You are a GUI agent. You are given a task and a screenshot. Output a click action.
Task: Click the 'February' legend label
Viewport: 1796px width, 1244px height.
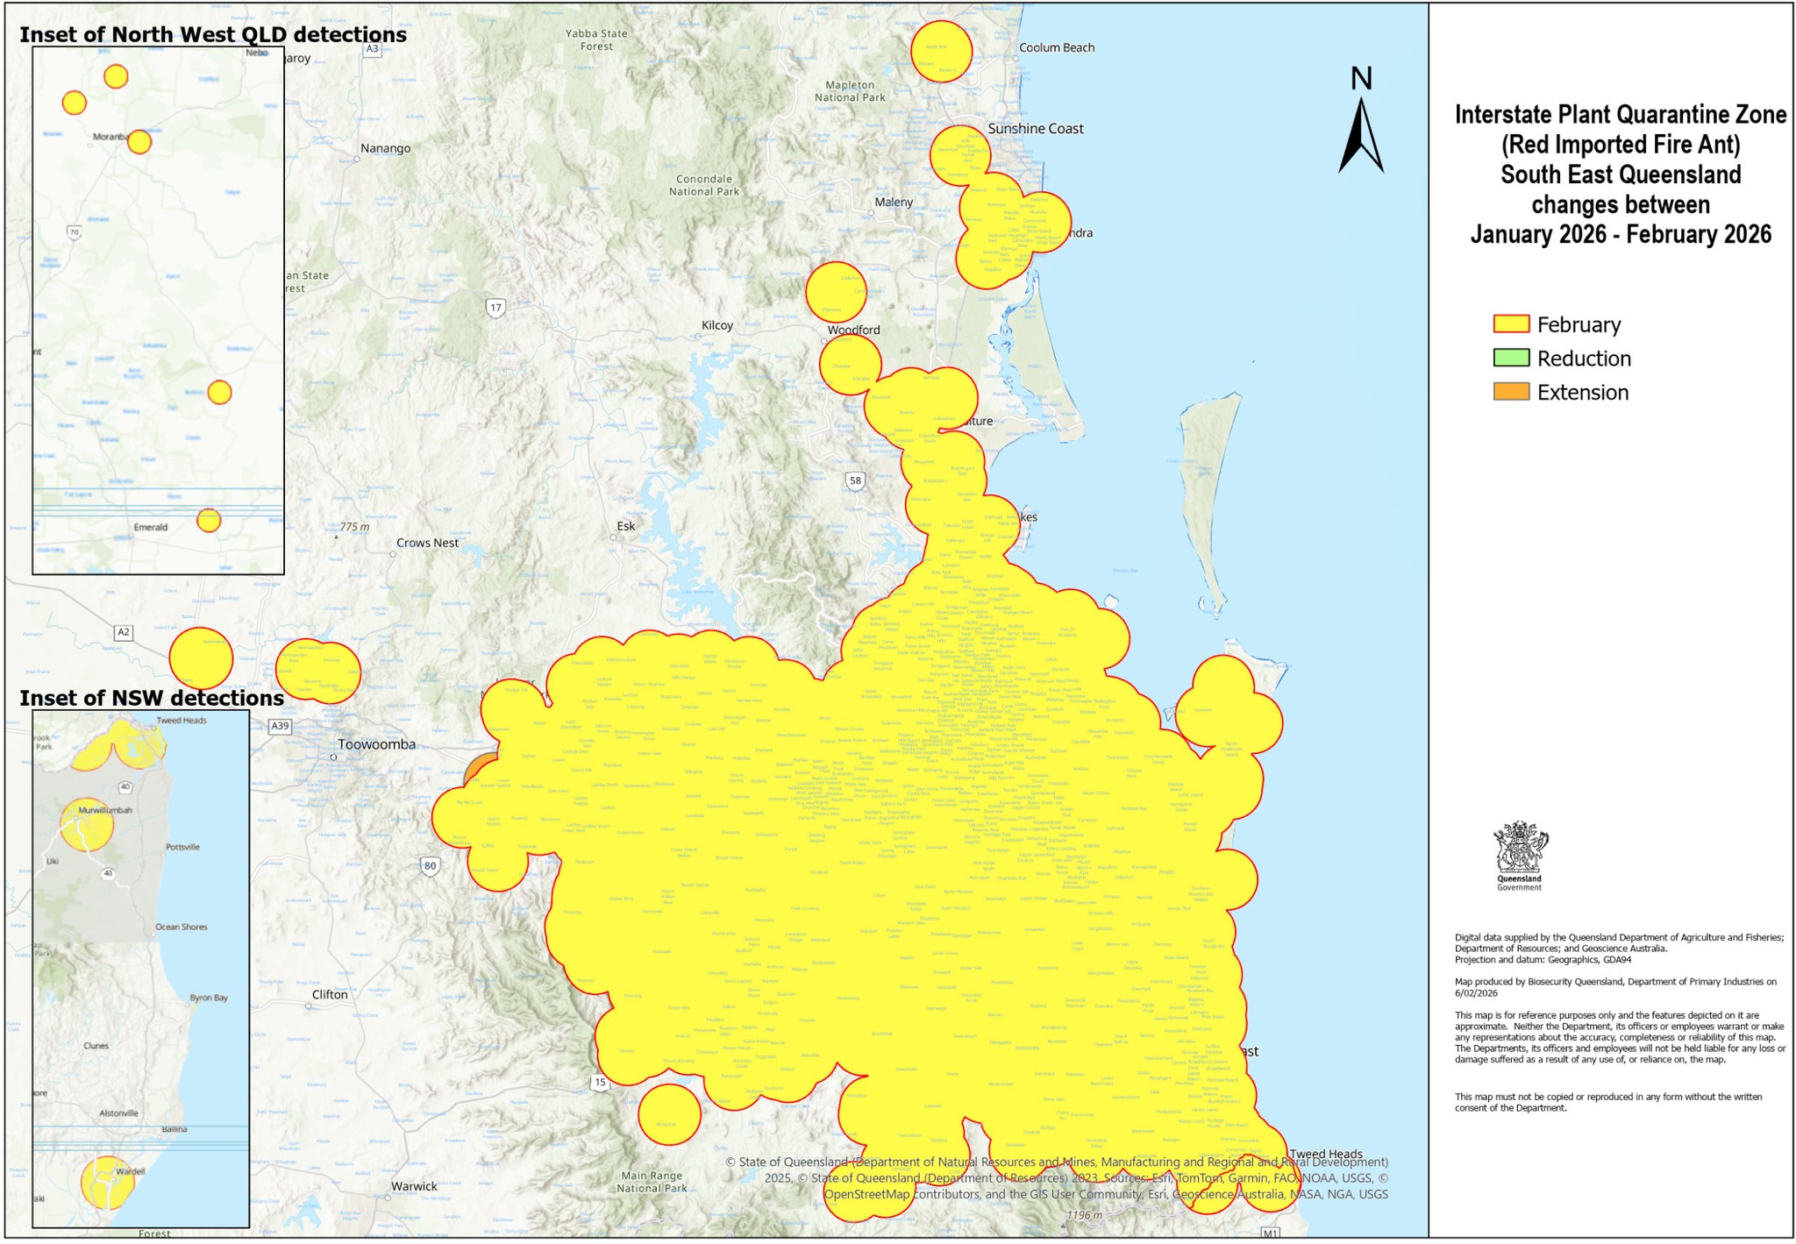(x=1579, y=325)
